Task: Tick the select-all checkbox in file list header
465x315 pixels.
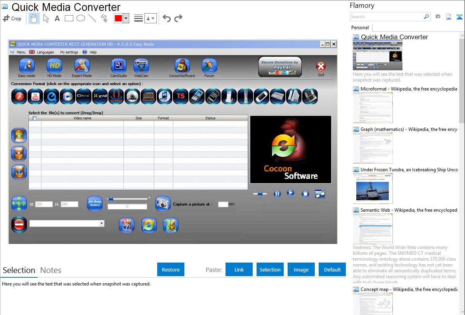Action: click(35, 118)
